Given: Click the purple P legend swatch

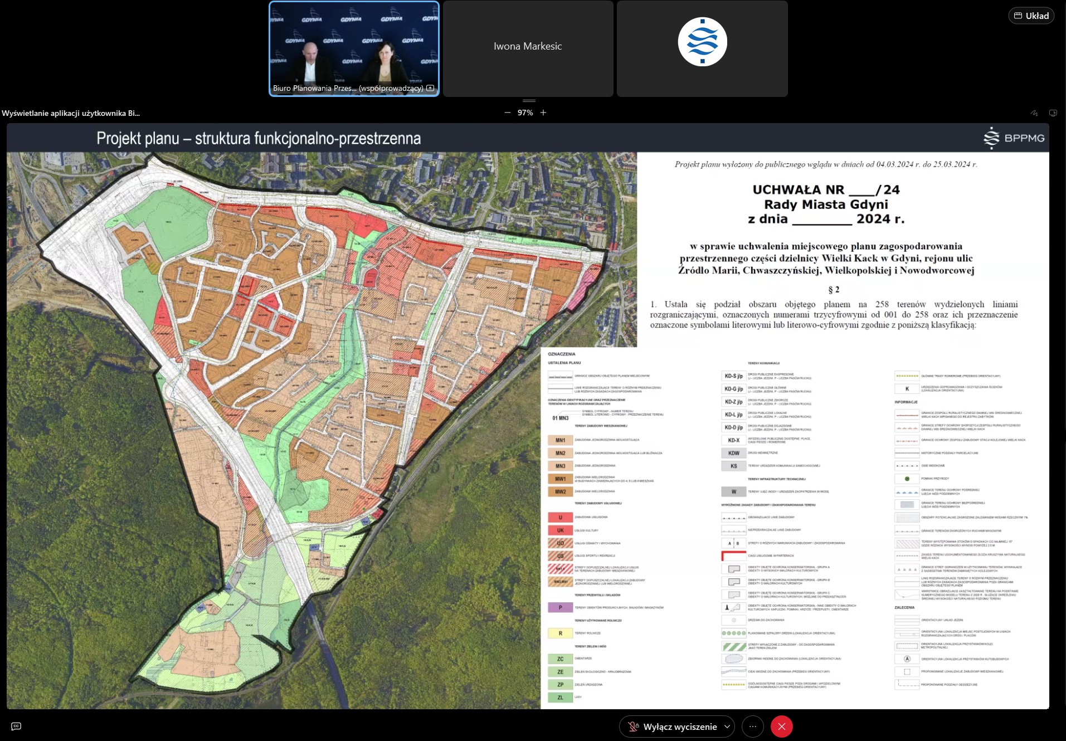Looking at the screenshot, I should (560, 607).
